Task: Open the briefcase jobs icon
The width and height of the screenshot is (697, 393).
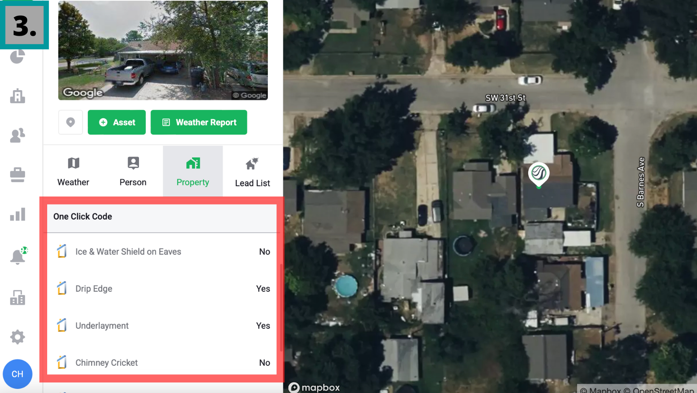Action: (17, 175)
